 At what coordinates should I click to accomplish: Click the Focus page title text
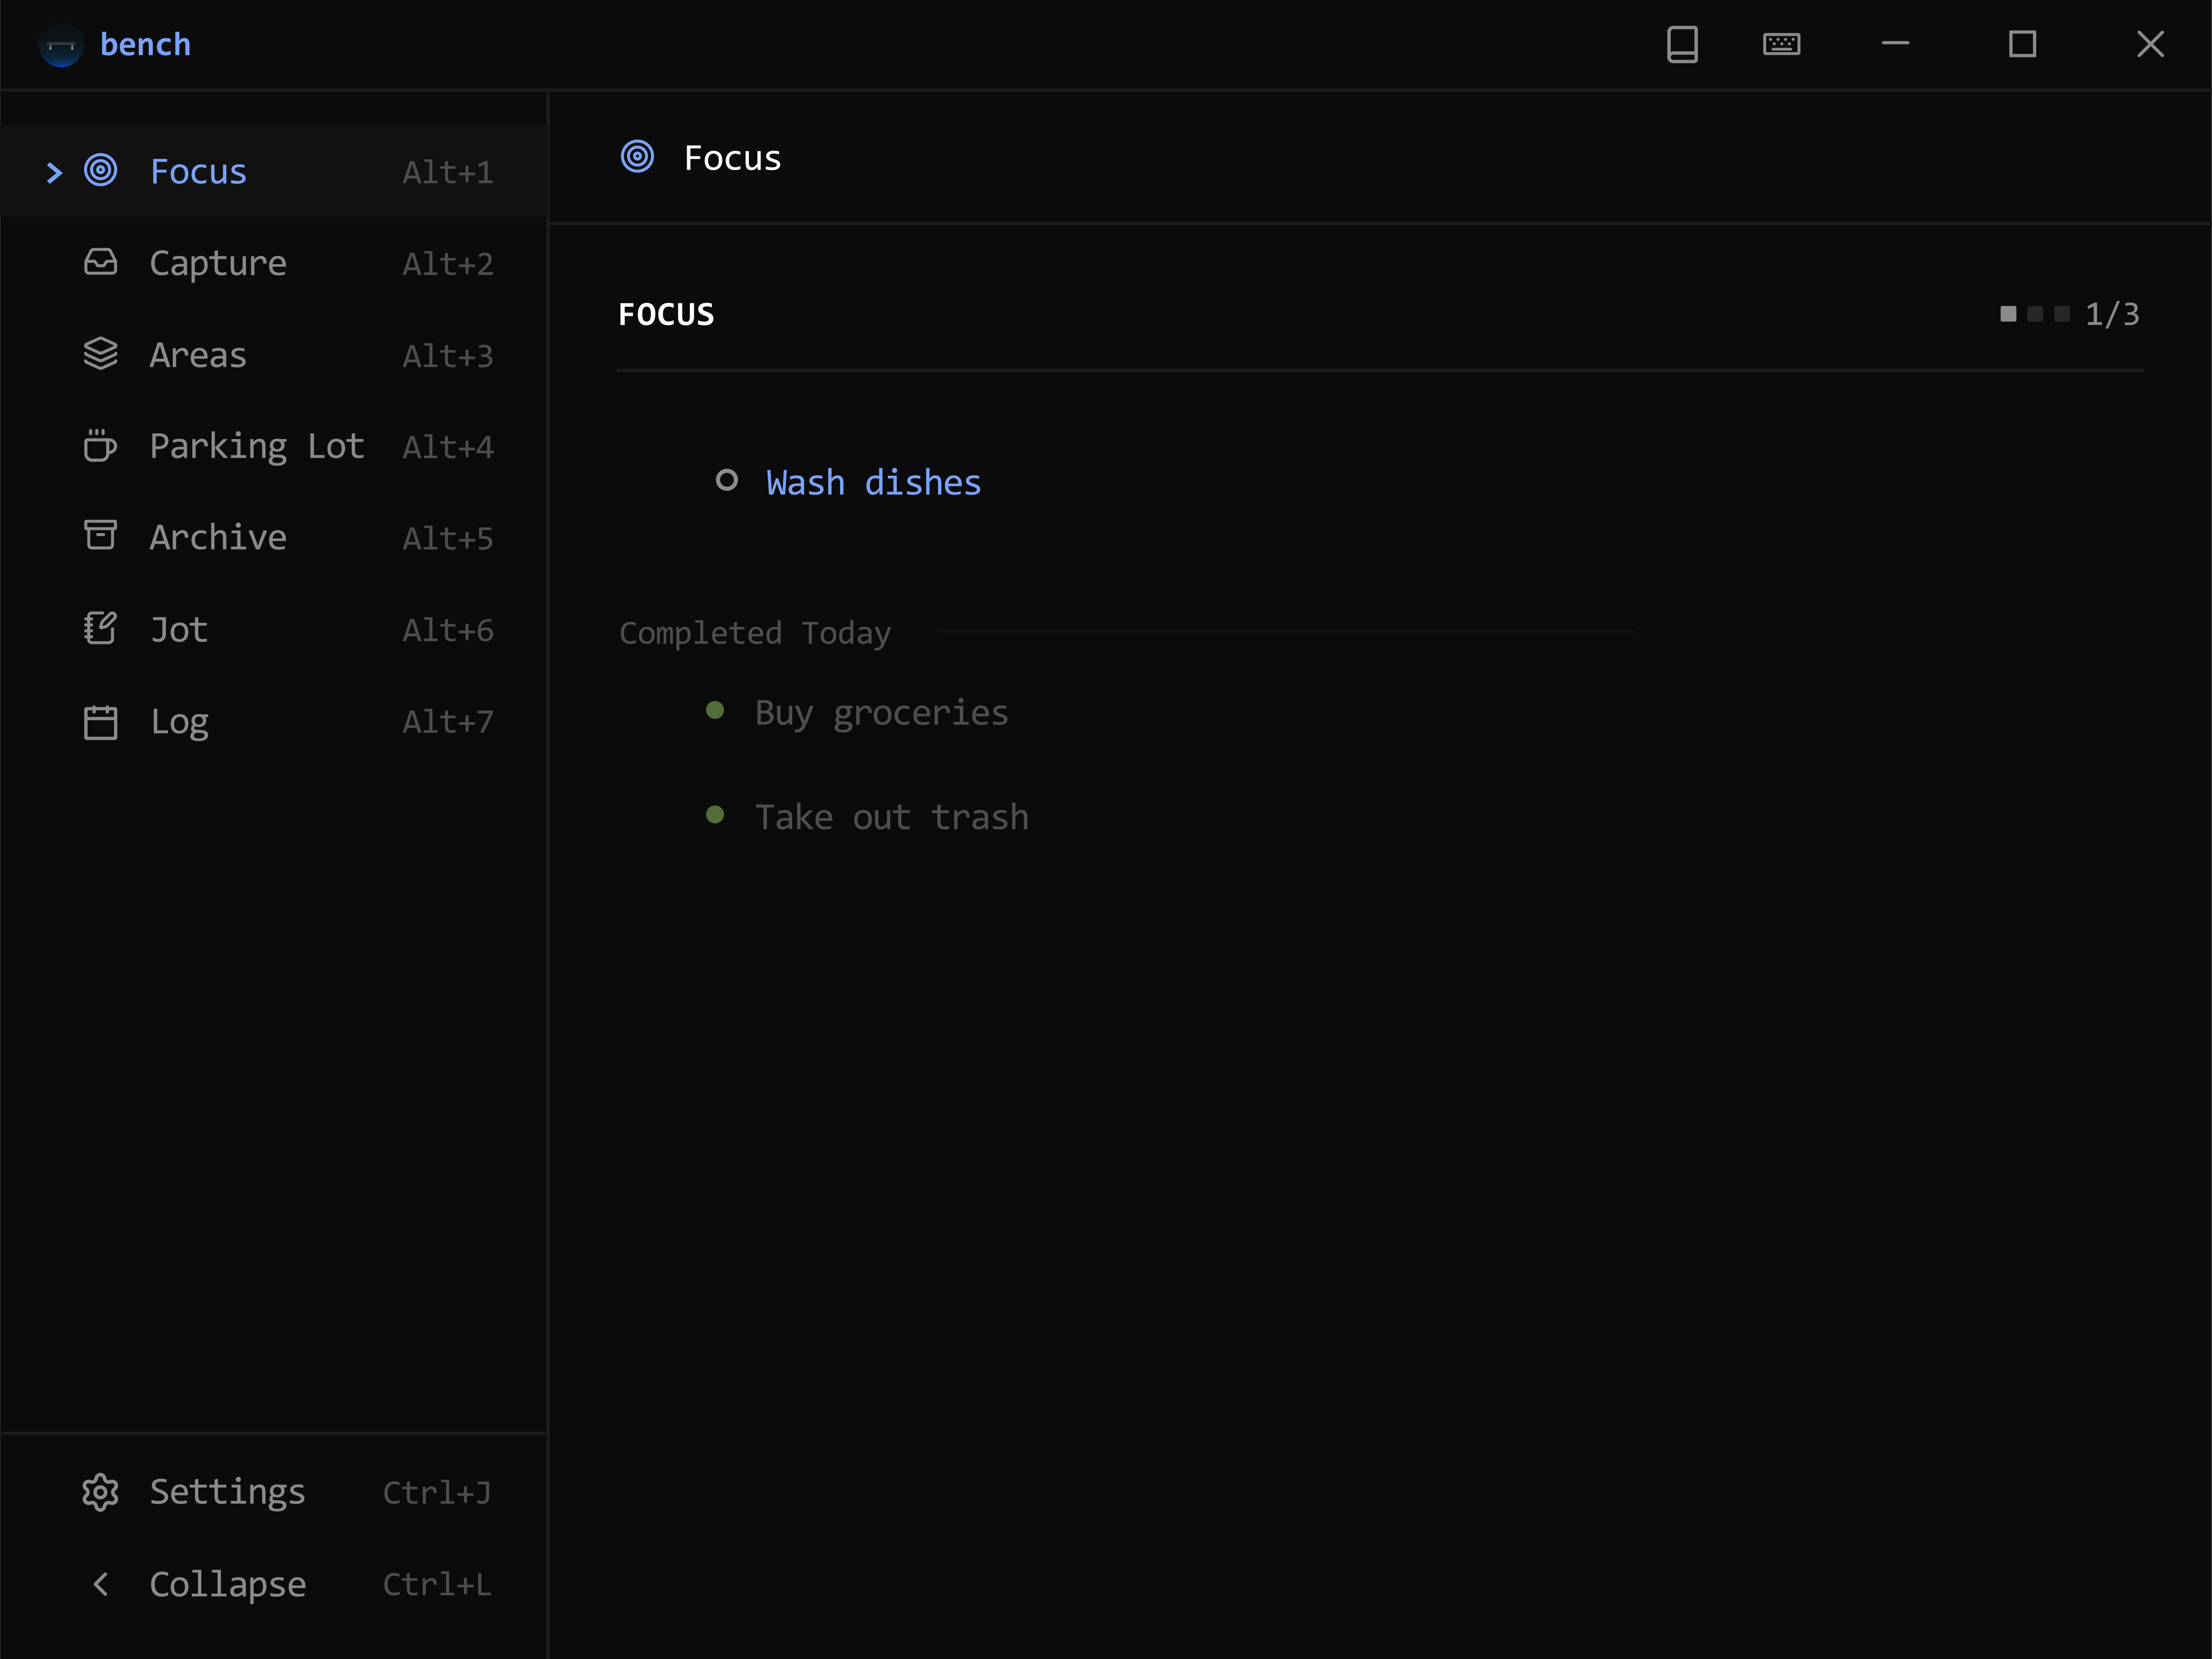[733, 158]
